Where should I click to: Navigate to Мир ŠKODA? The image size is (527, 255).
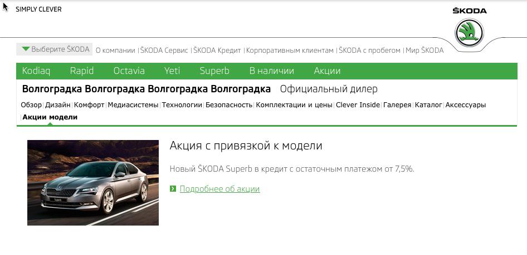(424, 50)
